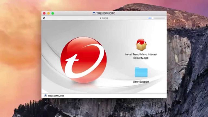This screenshot has width=208, height=117.
Task: Click the TRENDMICRO volume icon in path bar
Action: 45,96
